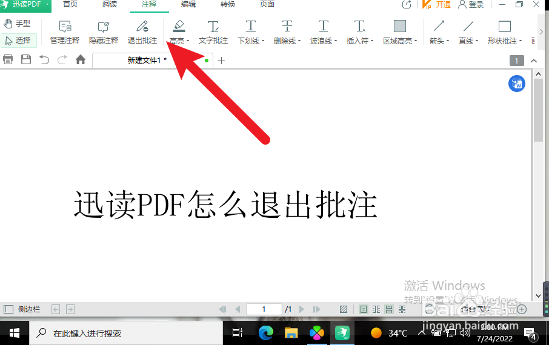Click the Print icon

click(8, 59)
